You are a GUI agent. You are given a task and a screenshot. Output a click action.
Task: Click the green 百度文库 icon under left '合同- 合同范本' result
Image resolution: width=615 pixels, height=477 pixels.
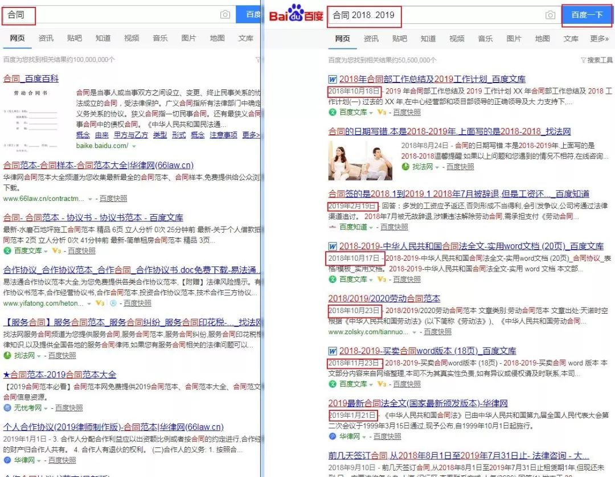coord(7,251)
